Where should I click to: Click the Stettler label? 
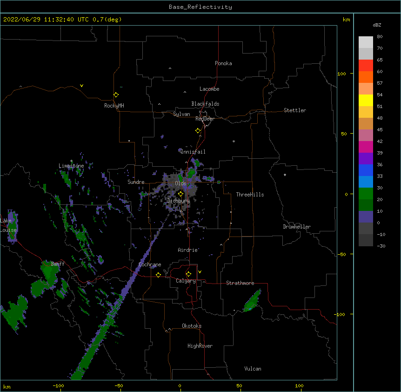(x=295, y=110)
